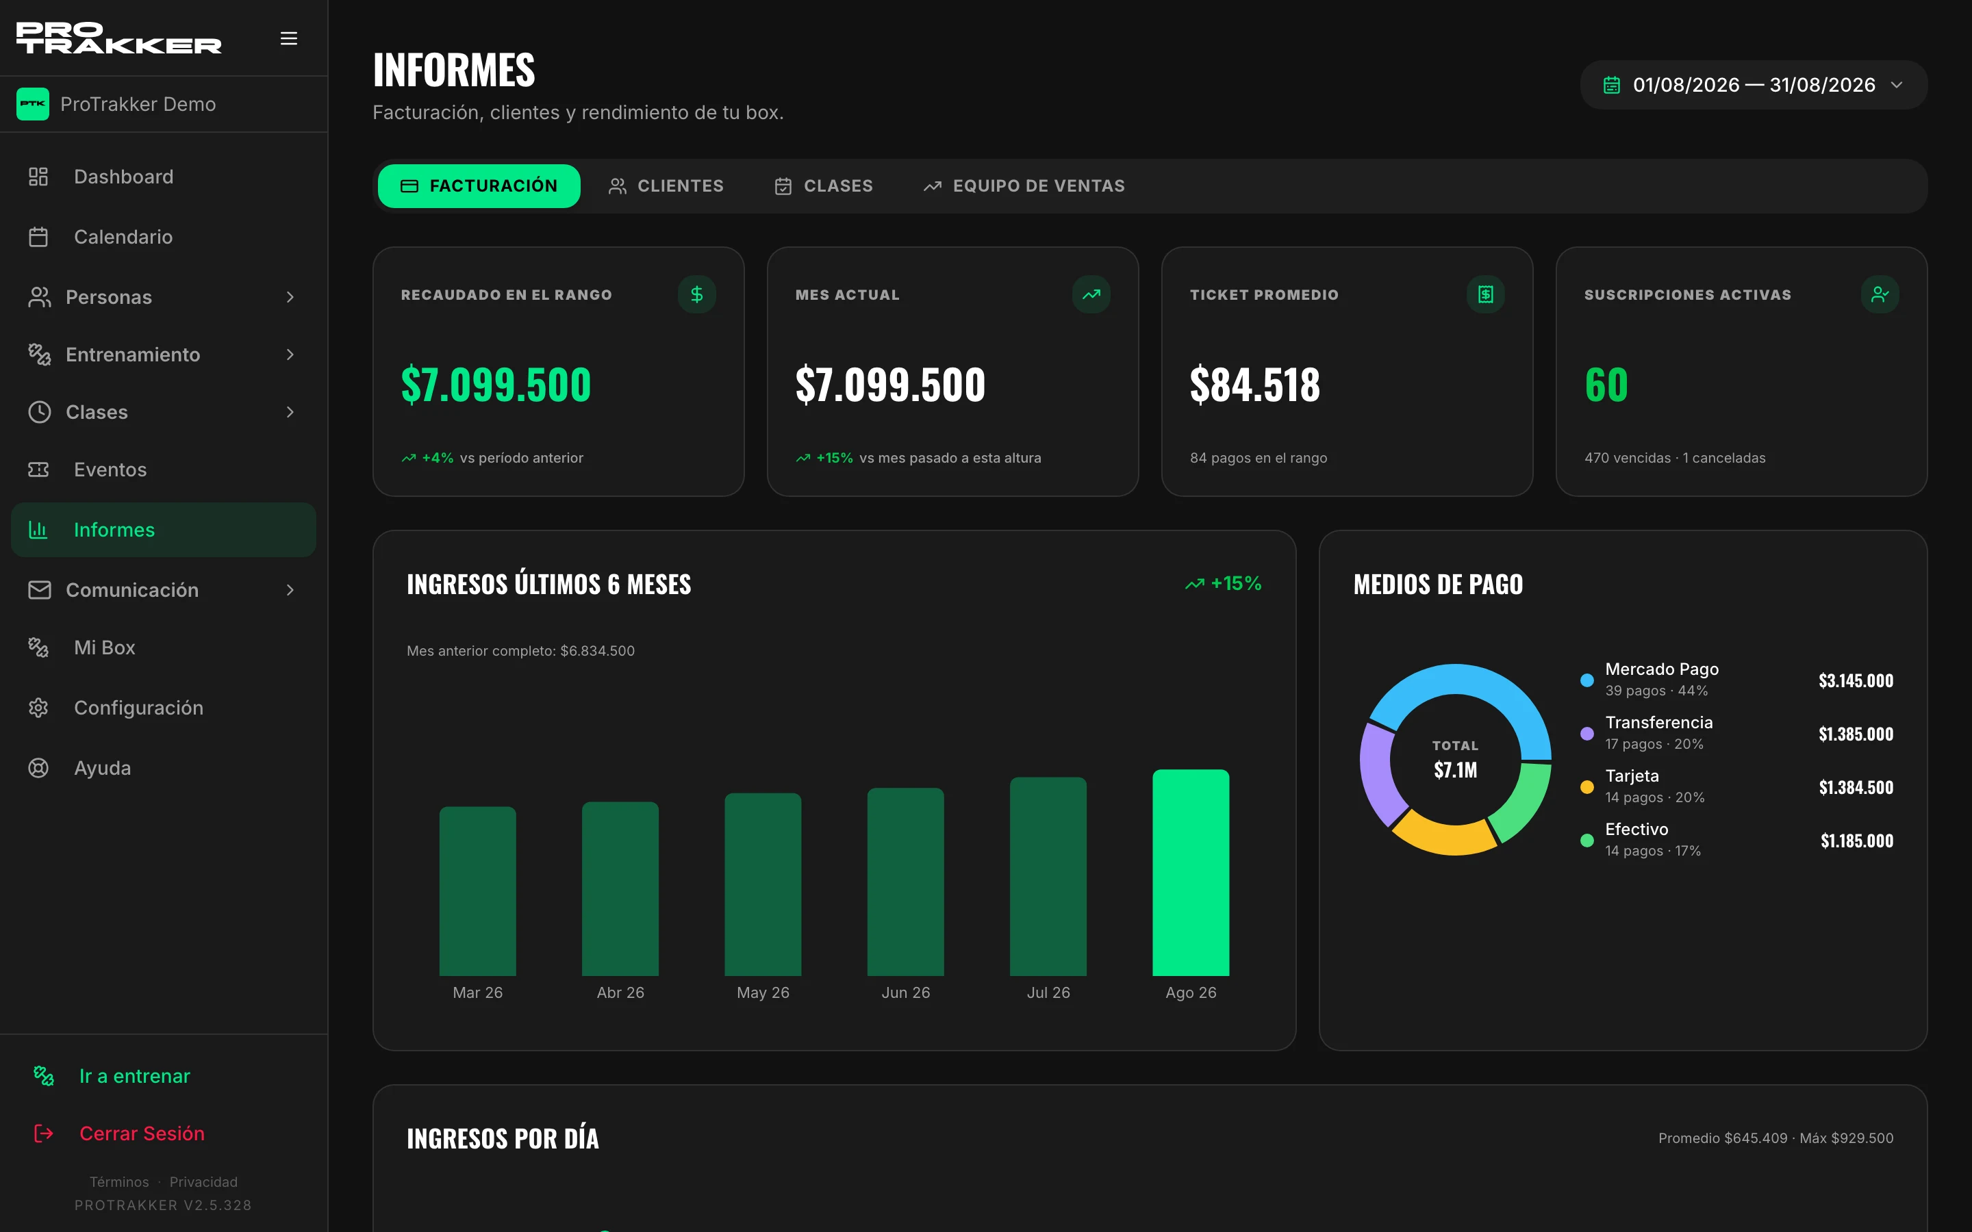Screen dimensions: 1972x1232
Task: Click the Cerrar Sesión logout icon
Action: coord(44,1133)
